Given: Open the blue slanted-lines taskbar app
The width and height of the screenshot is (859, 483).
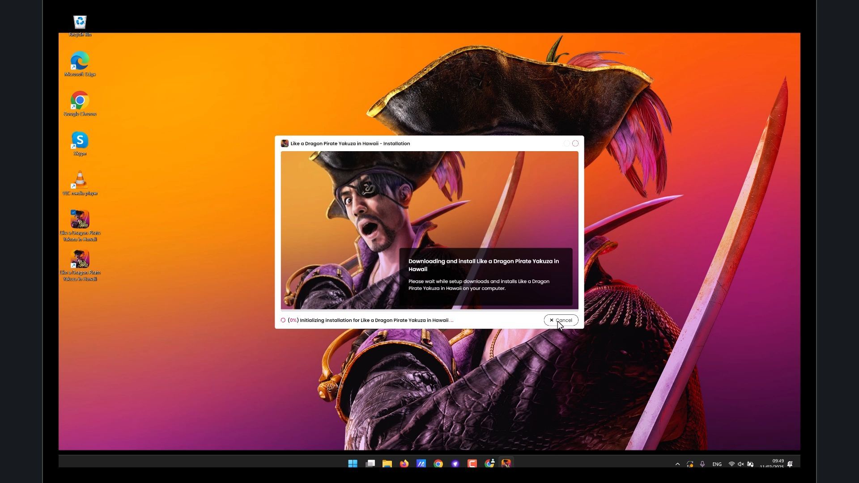Looking at the screenshot, I should pyautogui.click(x=421, y=464).
